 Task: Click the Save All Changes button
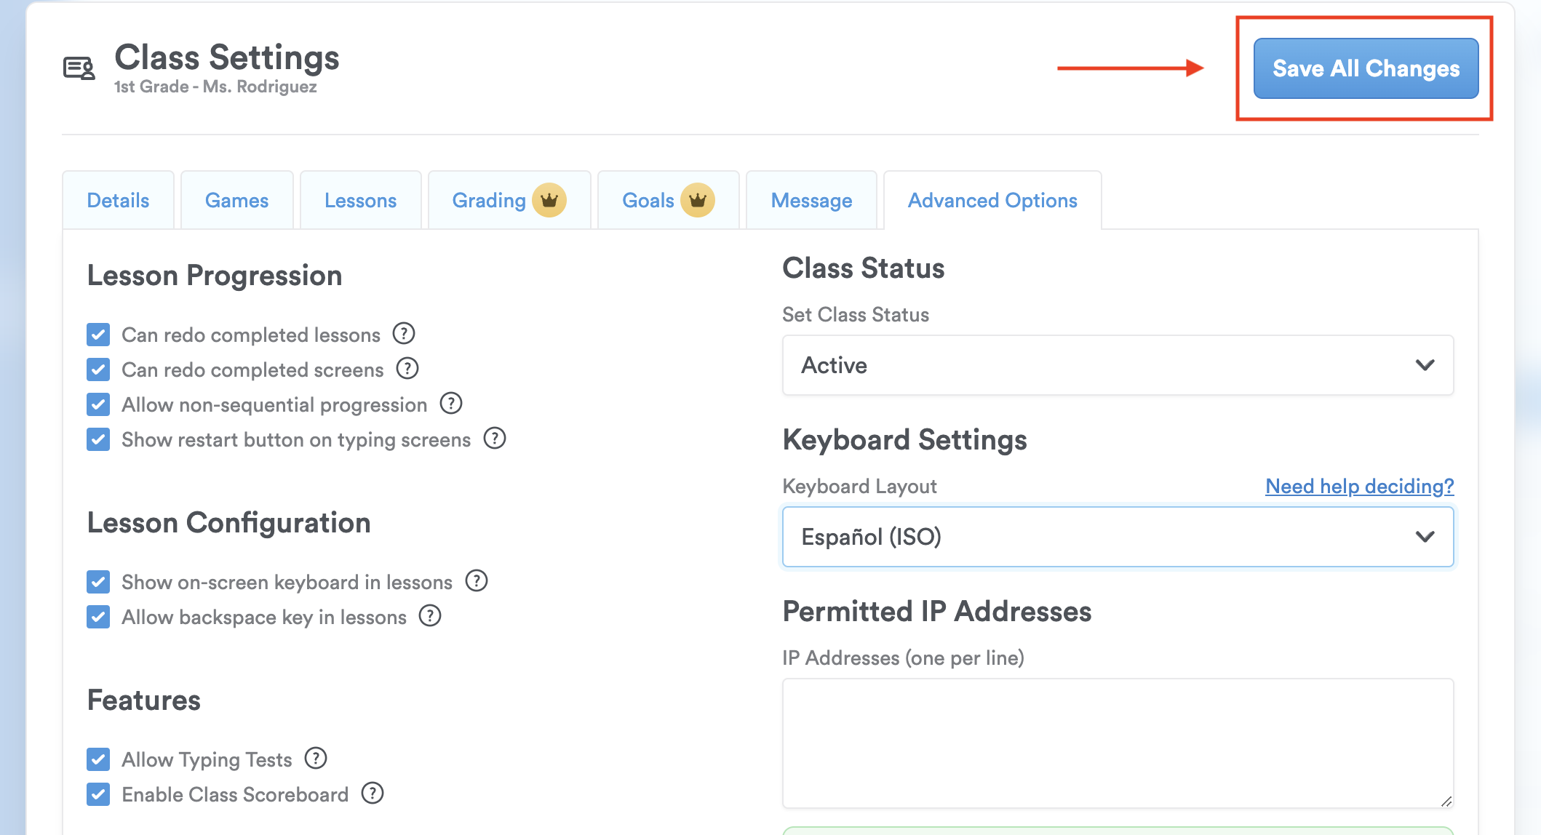click(x=1366, y=68)
